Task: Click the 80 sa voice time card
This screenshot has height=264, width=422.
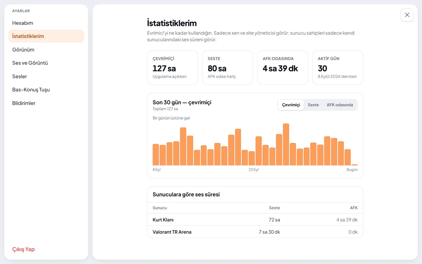Action: pos(227,68)
